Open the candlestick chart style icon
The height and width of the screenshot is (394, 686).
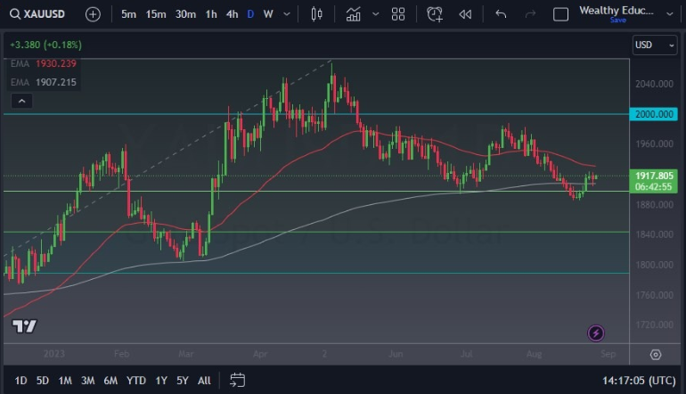pos(316,14)
